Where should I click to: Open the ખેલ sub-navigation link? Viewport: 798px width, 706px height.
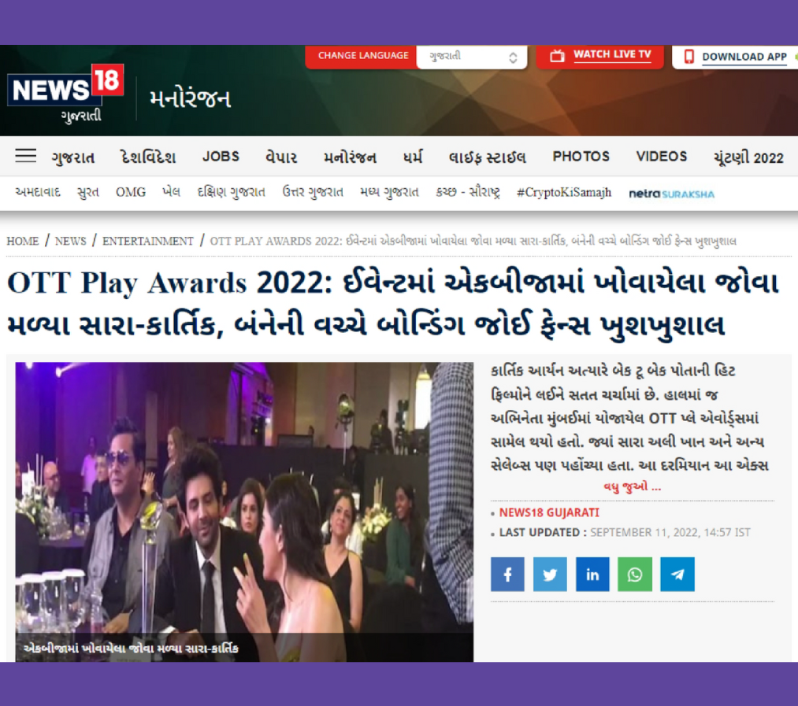tap(171, 192)
